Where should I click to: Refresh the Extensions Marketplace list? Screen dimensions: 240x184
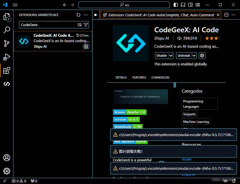pyautogui.click(x=79, y=15)
